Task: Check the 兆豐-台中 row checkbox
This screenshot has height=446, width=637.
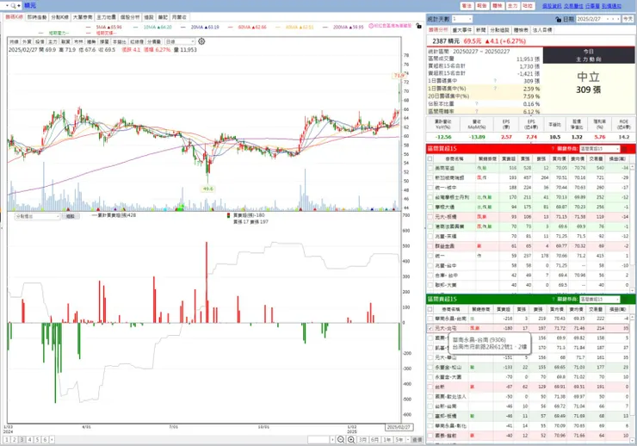Action: pyautogui.click(x=430, y=266)
